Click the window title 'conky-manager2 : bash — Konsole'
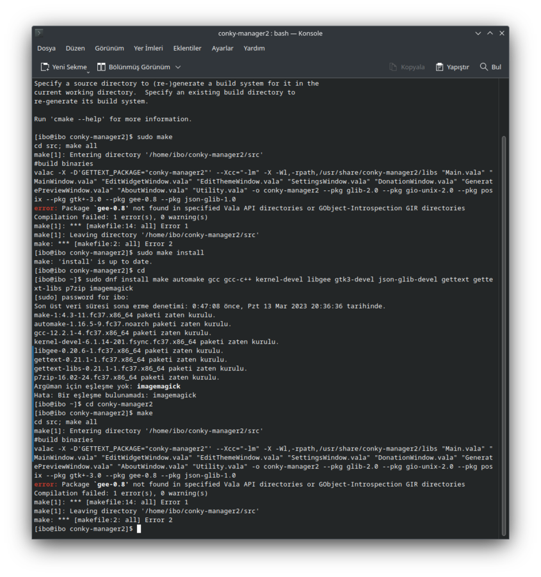Screen dimensions: 541x577 tap(270, 33)
